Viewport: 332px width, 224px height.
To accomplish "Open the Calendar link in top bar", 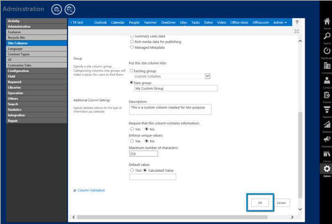I will (118, 22).
